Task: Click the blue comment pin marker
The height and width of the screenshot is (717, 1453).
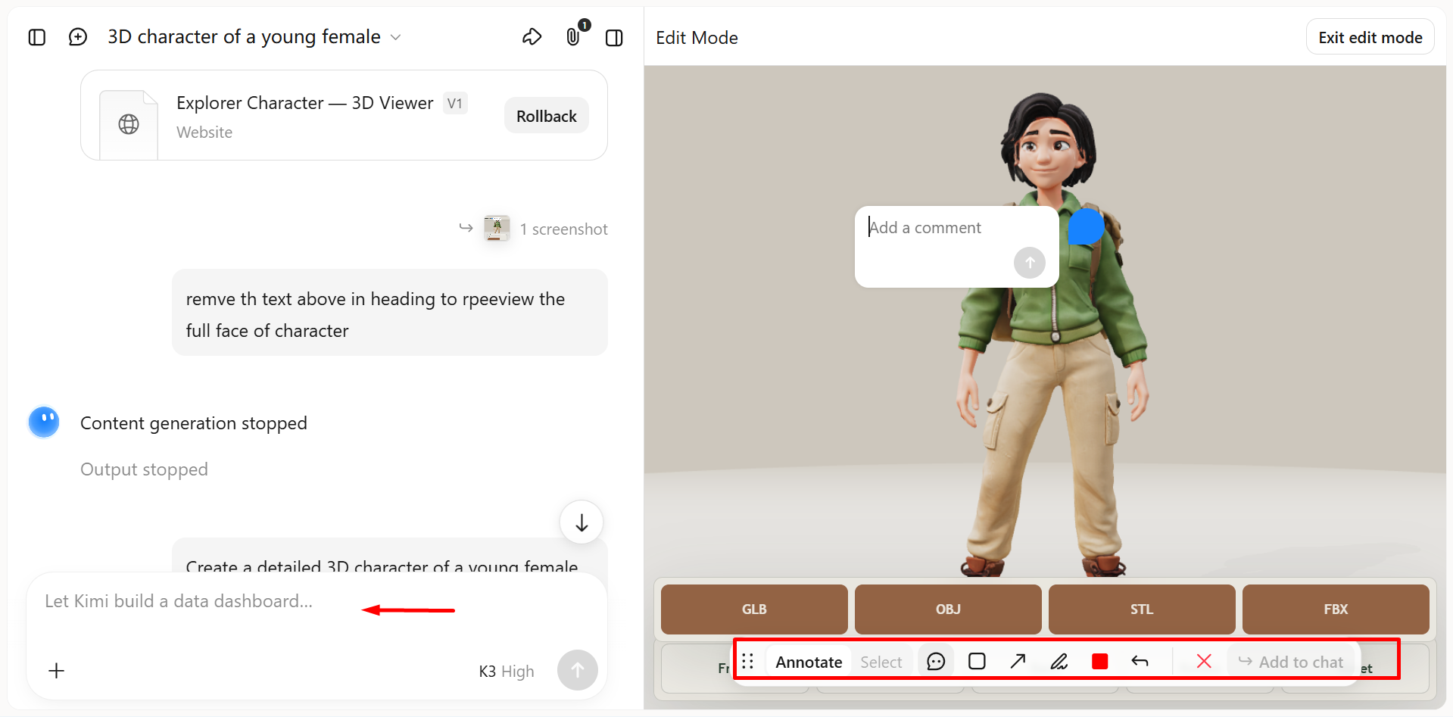Action: point(1086,226)
